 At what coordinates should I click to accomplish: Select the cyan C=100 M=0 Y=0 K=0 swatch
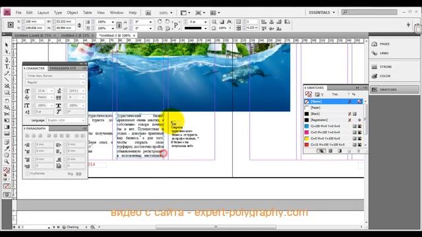point(334,126)
